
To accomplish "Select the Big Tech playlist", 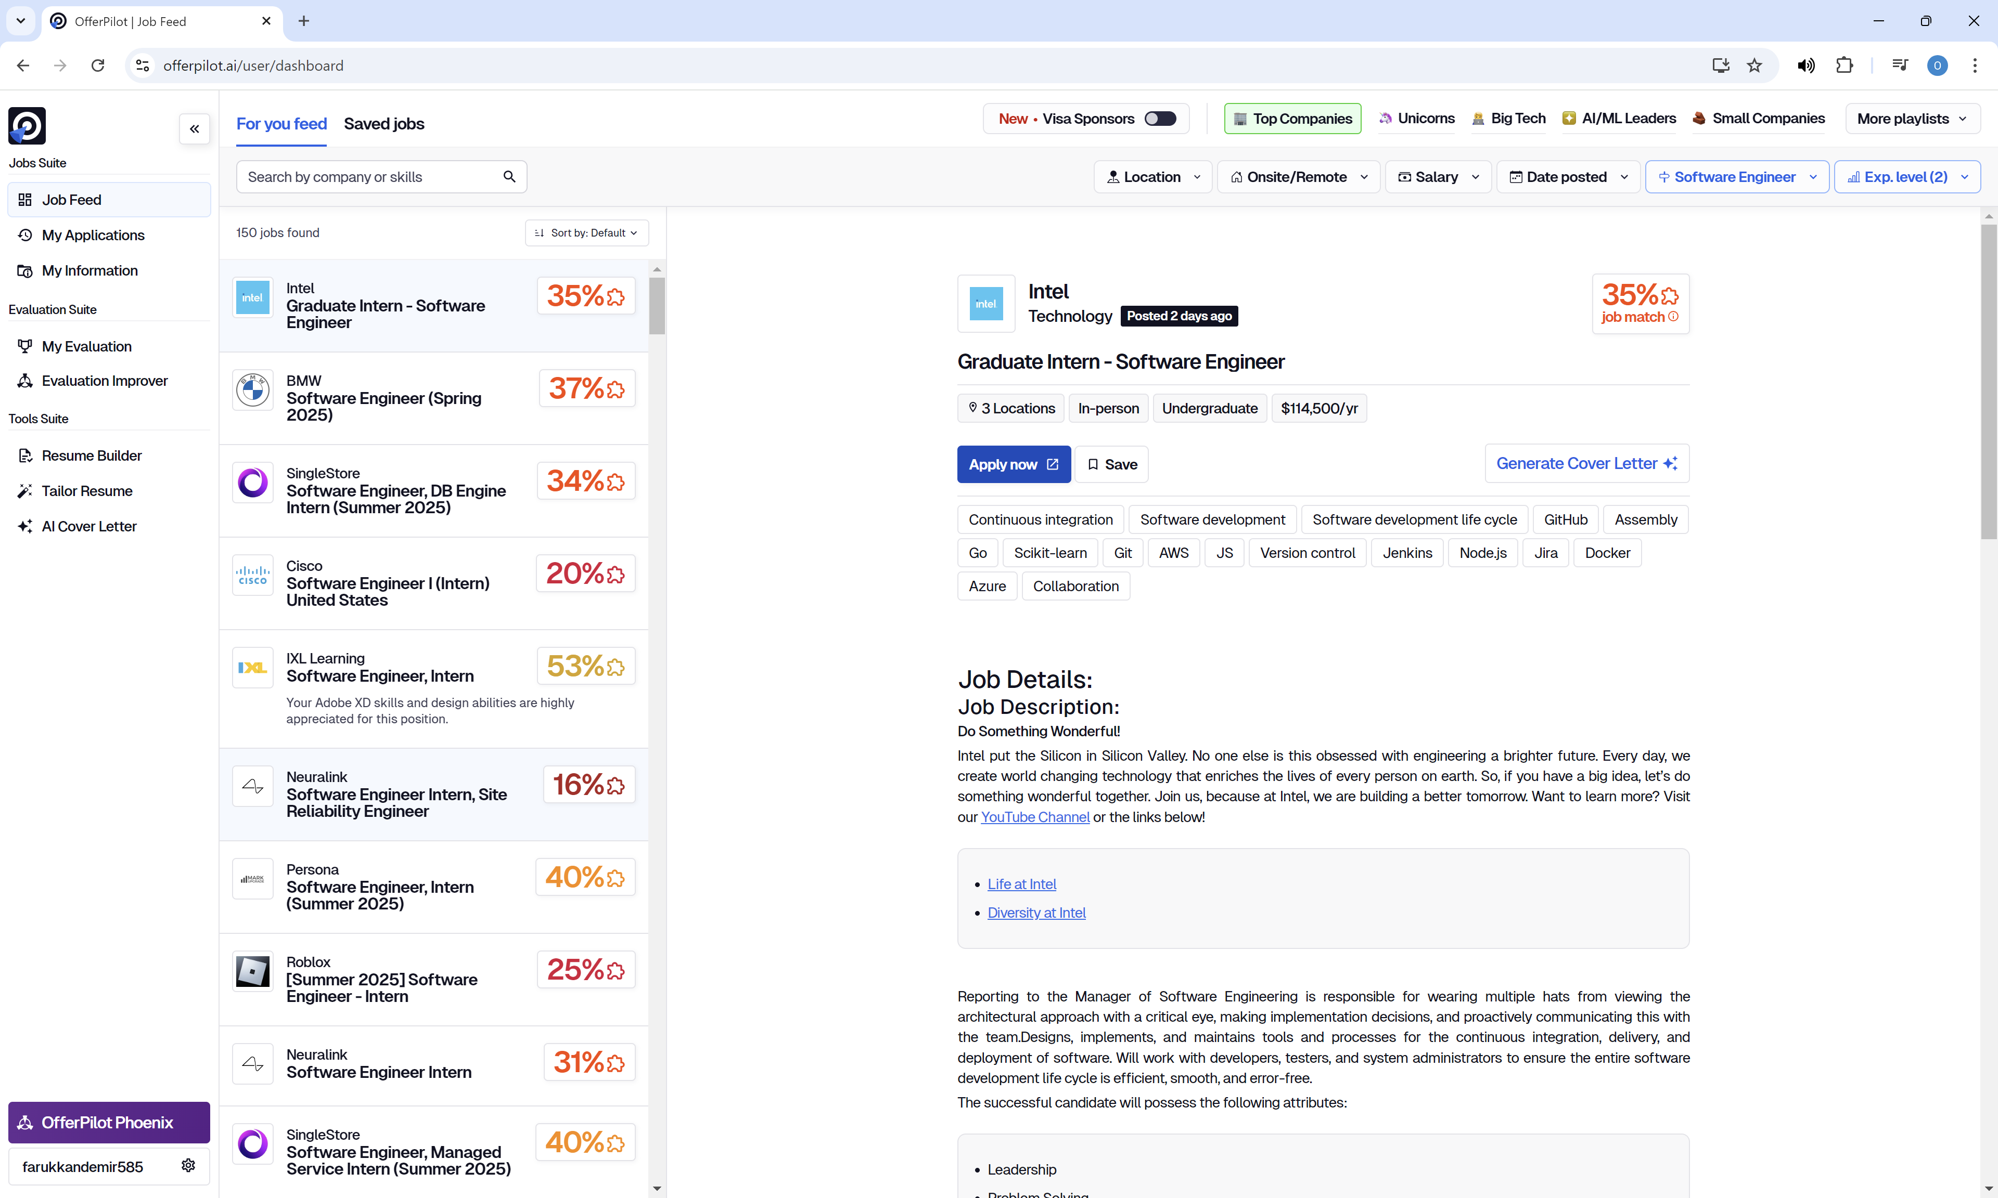I will 1508,119.
